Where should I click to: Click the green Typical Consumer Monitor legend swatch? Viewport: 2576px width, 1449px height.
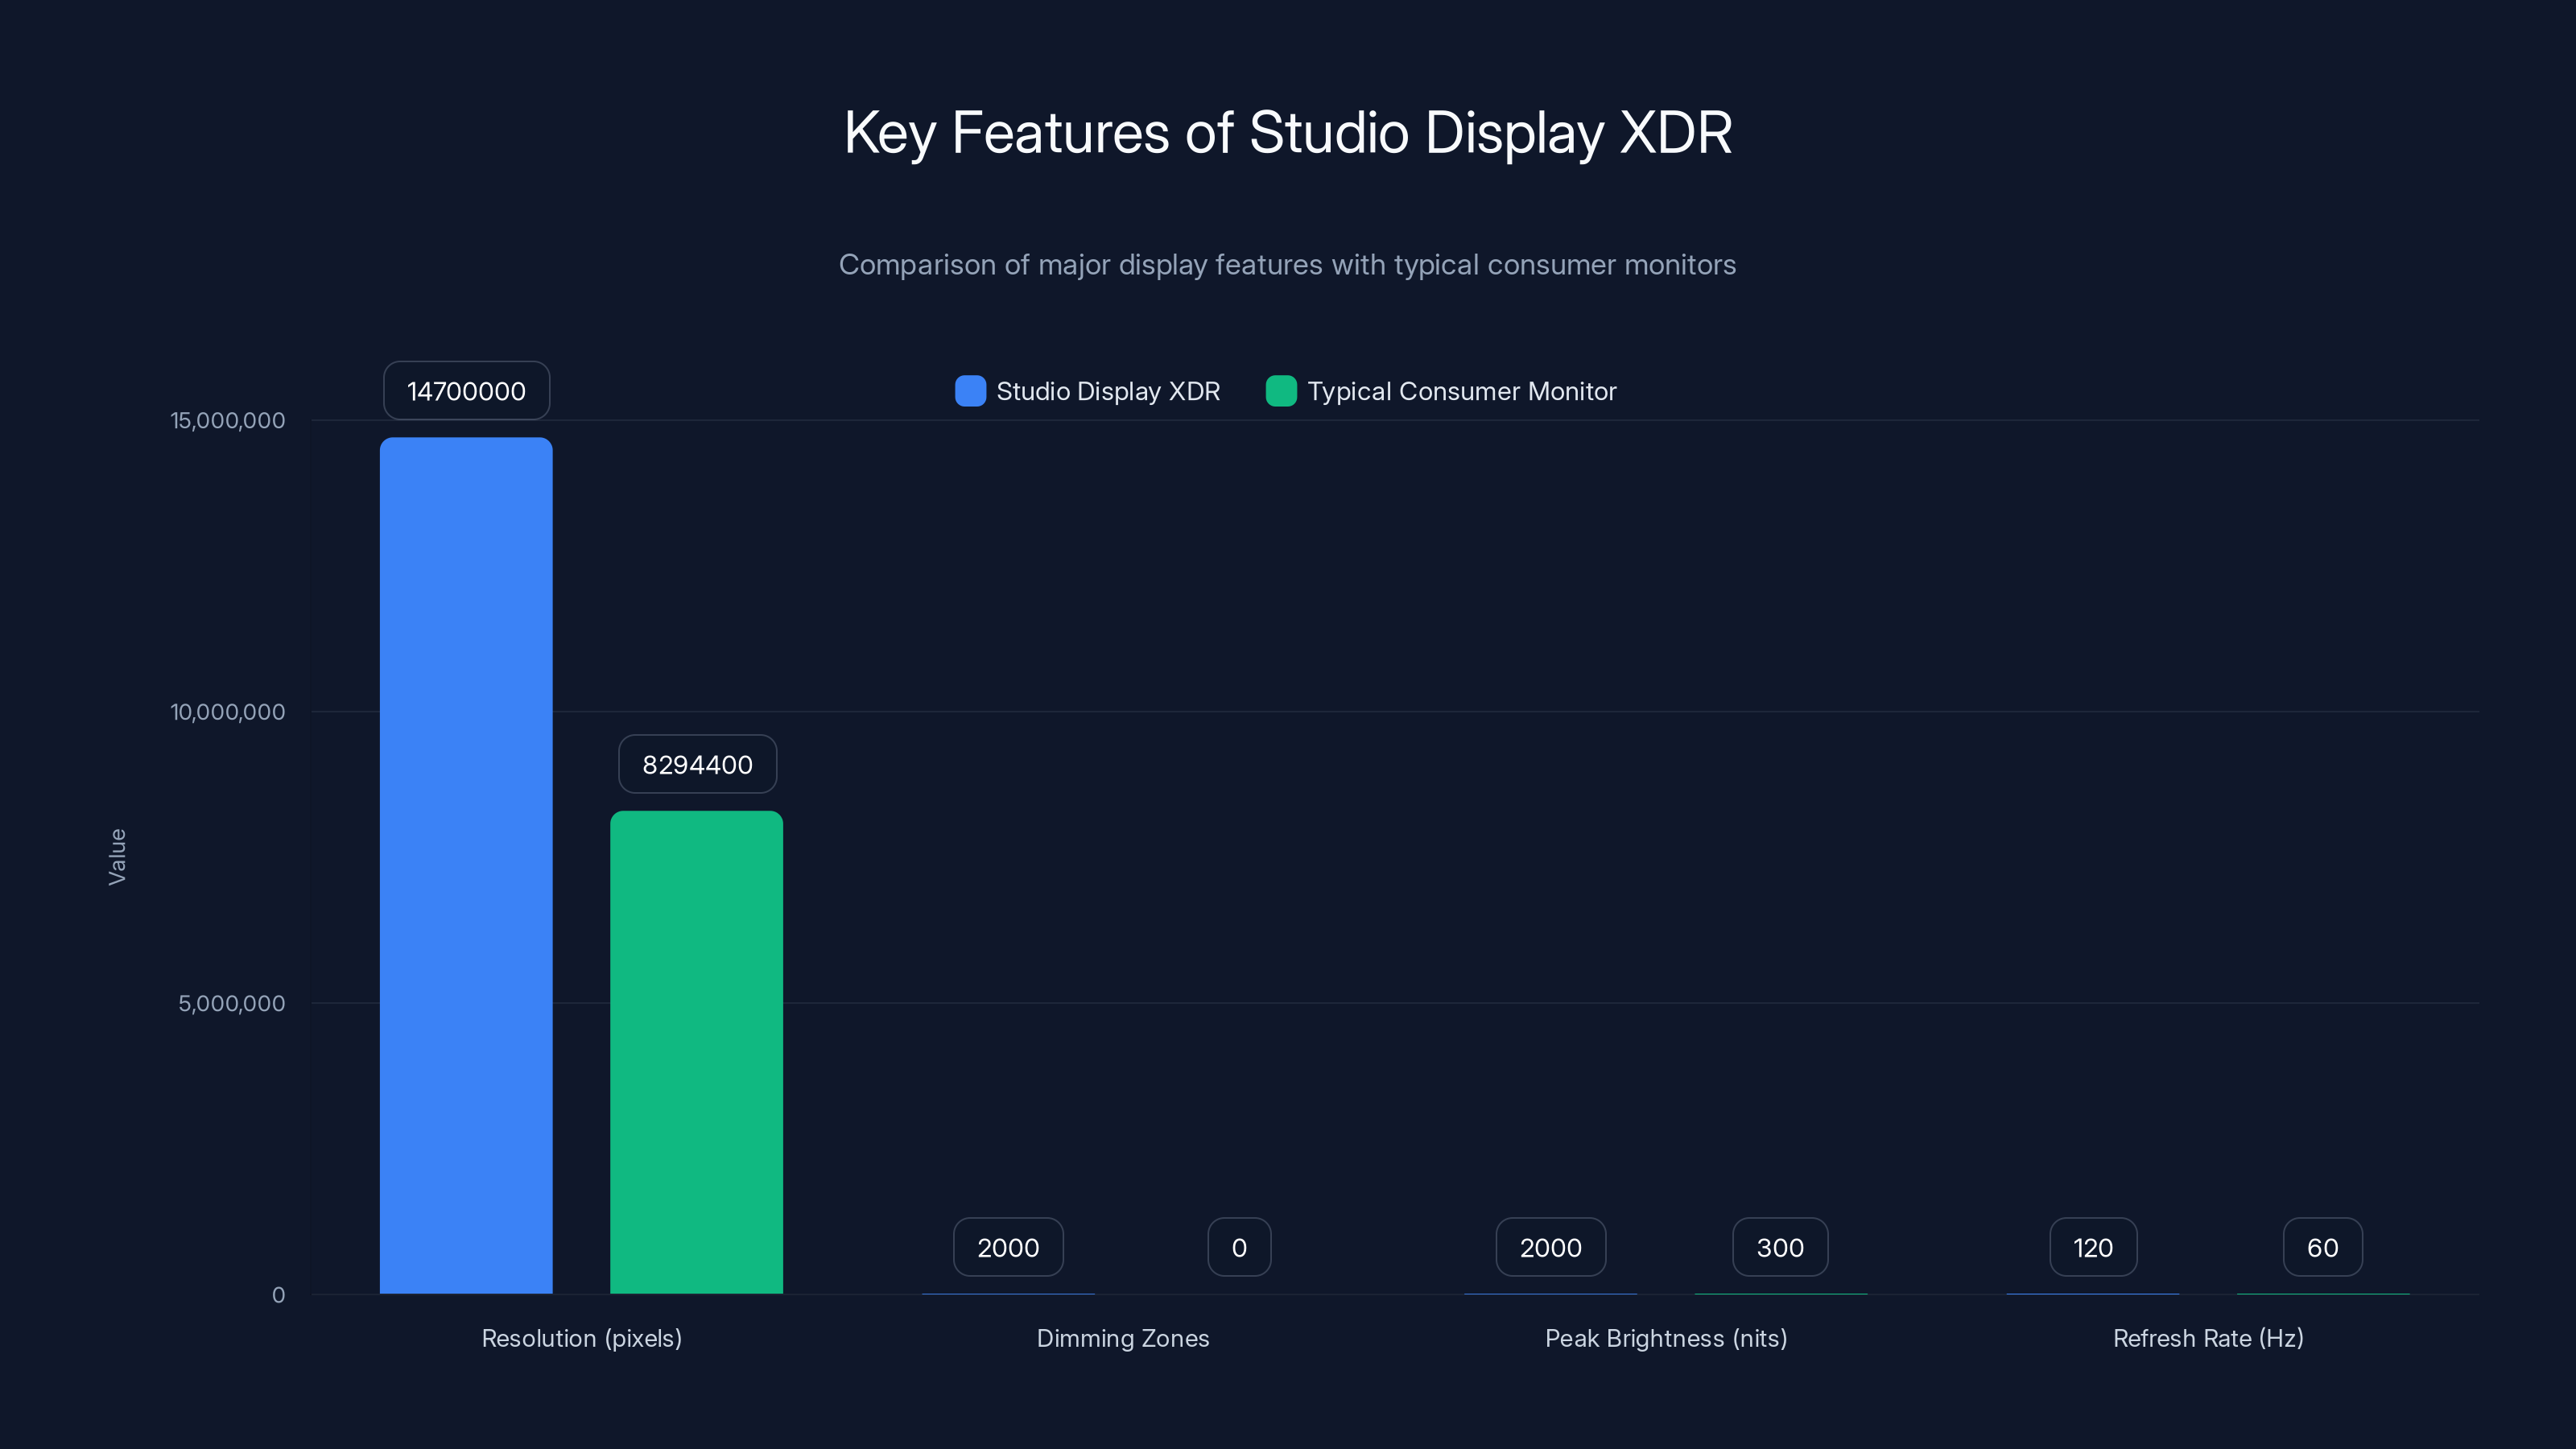coord(1281,391)
